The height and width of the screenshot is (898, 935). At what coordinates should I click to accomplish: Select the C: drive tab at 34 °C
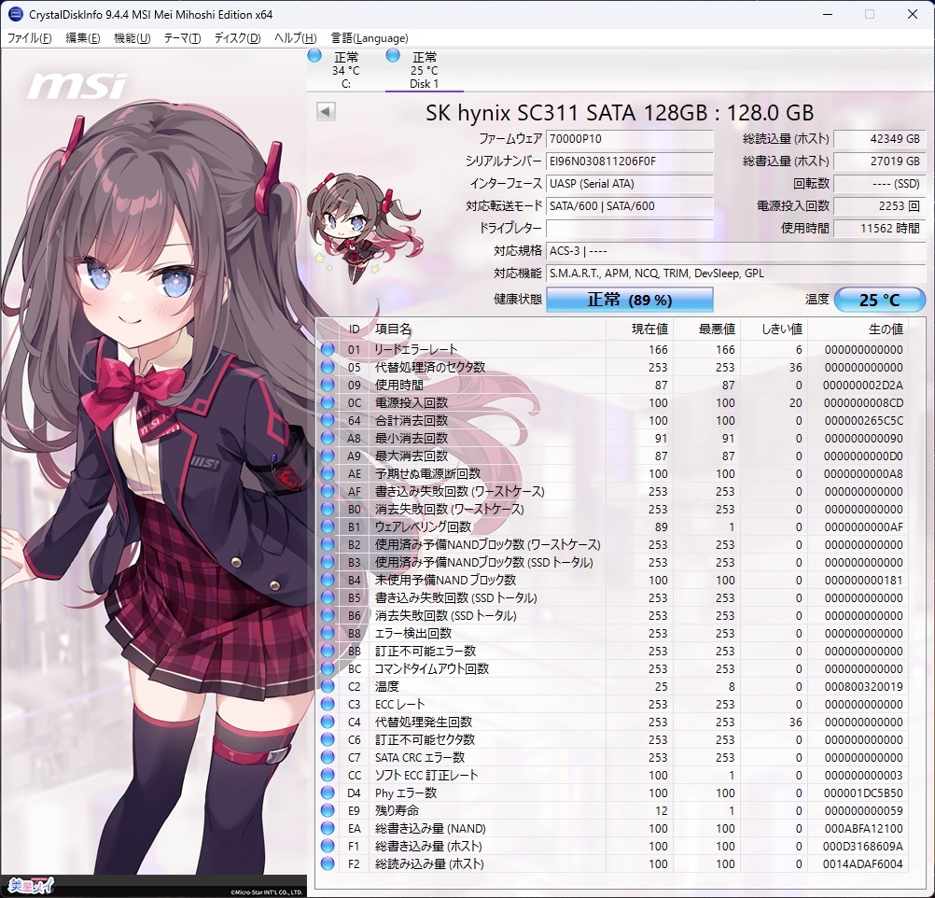[x=346, y=70]
